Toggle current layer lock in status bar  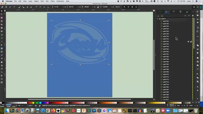40,105
